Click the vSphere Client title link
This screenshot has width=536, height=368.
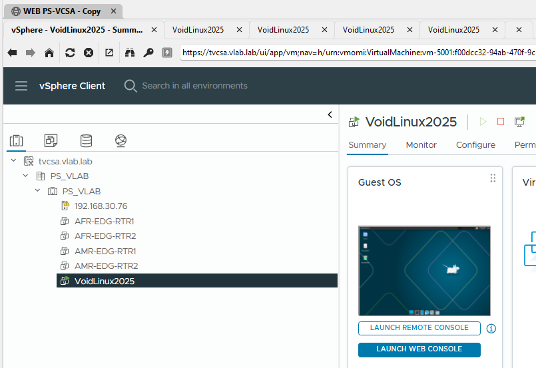point(72,86)
